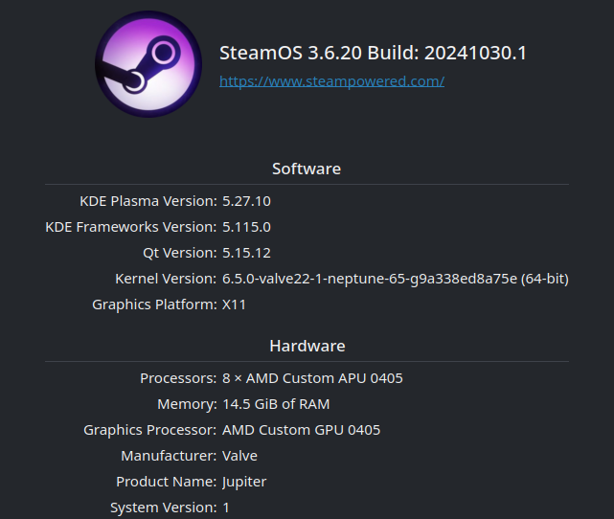Select Product Name value Jupiter

[244, 482]
